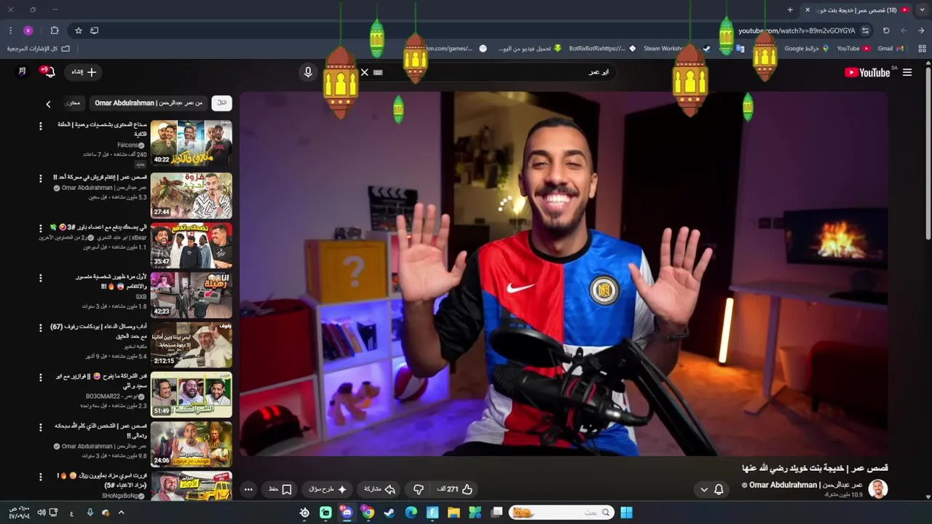The image size is (932, 524).
Task: Bookmark this page with the star icon
Action: 79,31
